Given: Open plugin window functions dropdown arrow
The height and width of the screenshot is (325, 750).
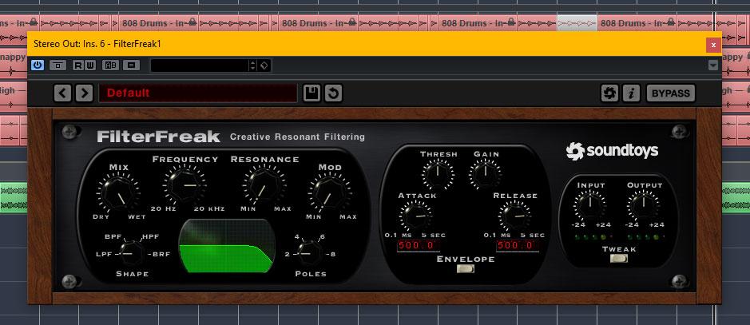Looking at the screenshot, I should [x=713, y=65].
